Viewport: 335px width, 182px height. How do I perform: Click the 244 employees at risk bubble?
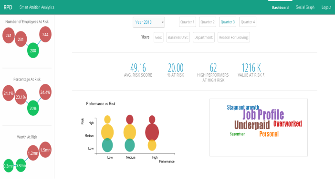click(x=45, y=34)
